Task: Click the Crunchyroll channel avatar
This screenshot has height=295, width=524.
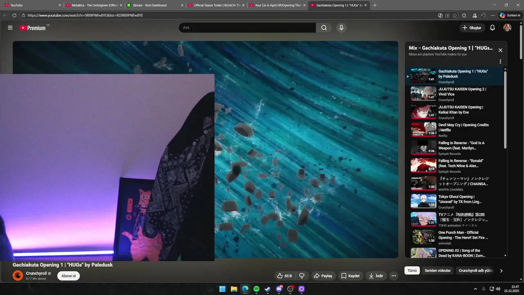Action: coord(18,276)
